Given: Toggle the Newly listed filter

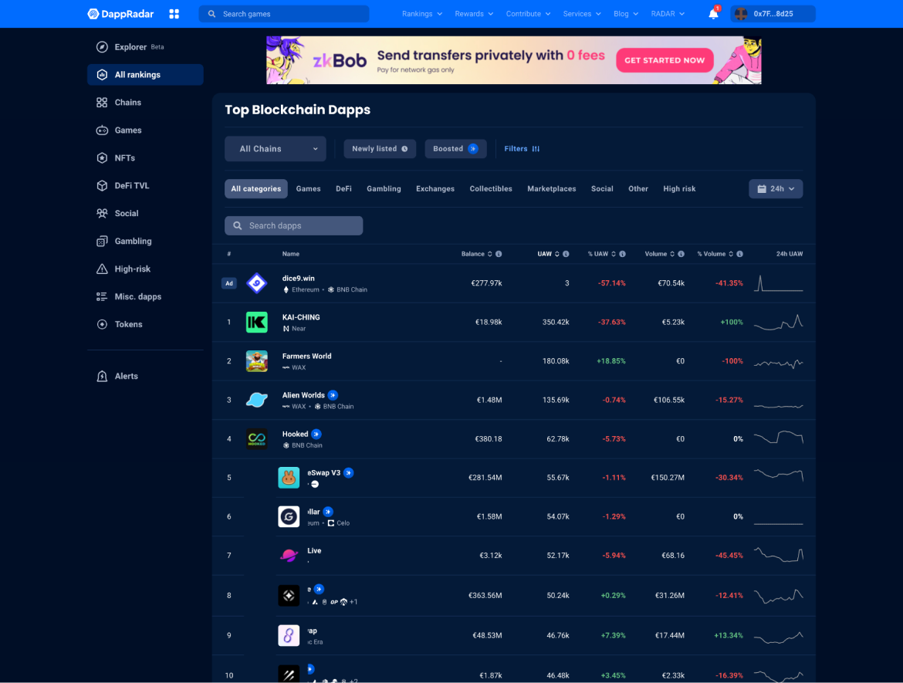Looking at the screenshot, I should pyautogui.click(x=380, y=149).
